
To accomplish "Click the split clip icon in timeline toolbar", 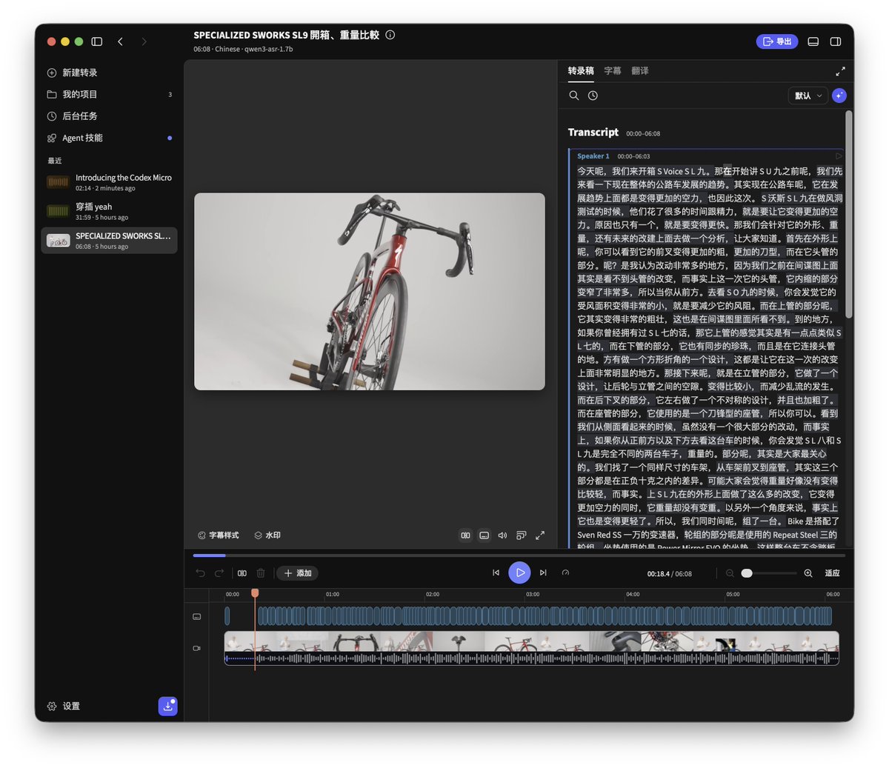I will pos(242,573).
